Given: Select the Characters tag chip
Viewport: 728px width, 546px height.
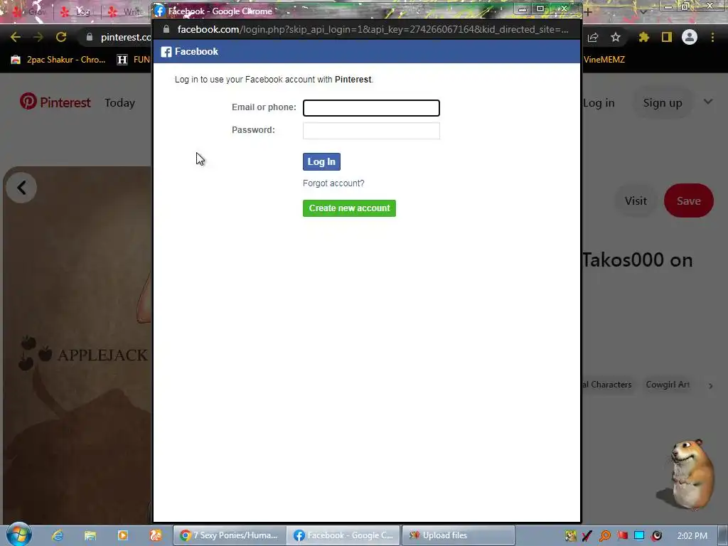Looking at the screenshot, I should point(607,385).
